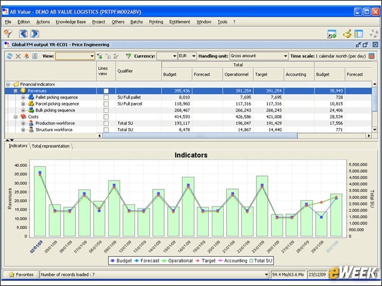
Task: Click the refresh icon in the grid toolbar
Action: point(10,56)
